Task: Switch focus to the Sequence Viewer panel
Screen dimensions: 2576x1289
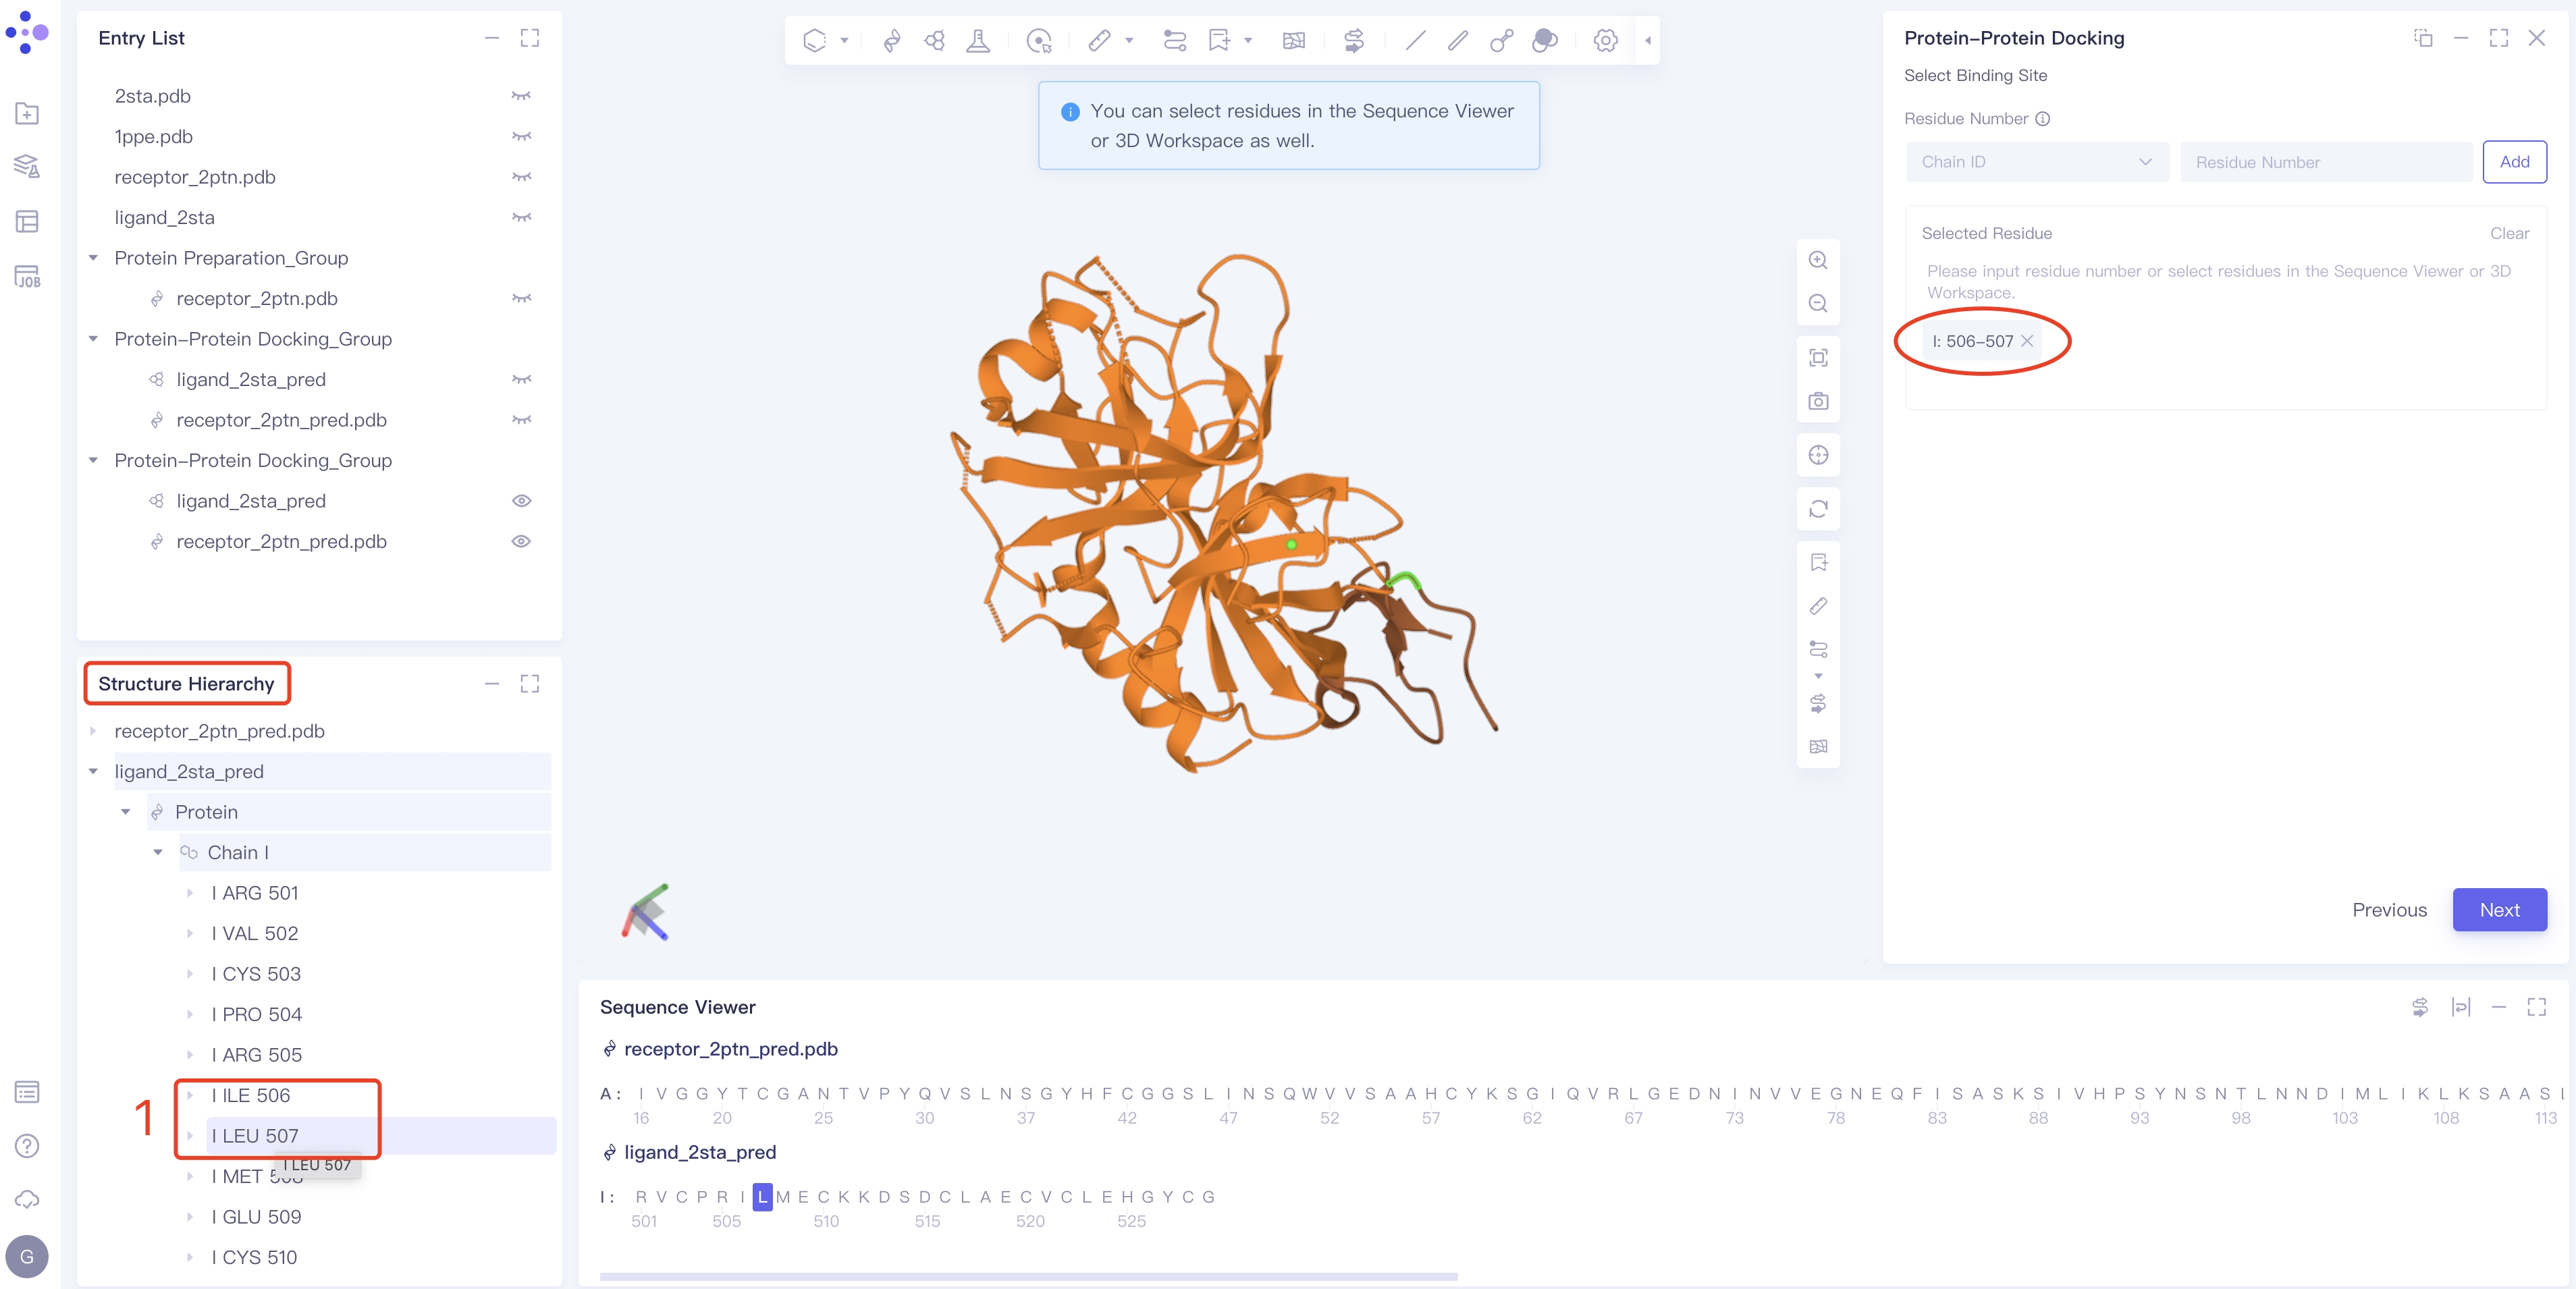Action: pyautogui.click(x=677, y=1007)
